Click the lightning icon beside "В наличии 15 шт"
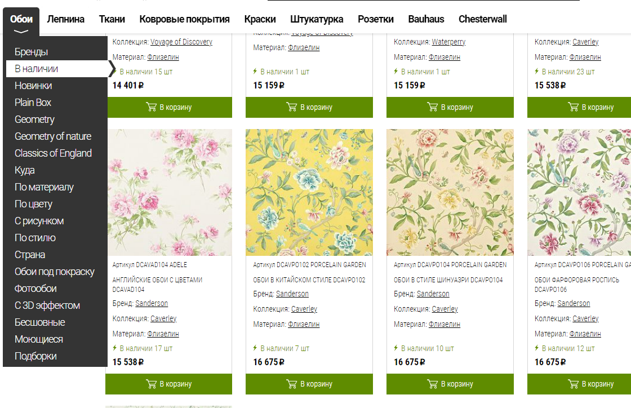Screen dimensions: 631x408 115,72
